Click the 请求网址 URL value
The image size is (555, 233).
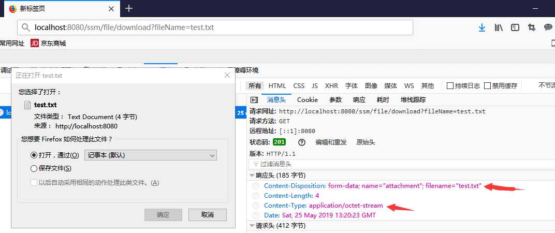click(382, 111)
